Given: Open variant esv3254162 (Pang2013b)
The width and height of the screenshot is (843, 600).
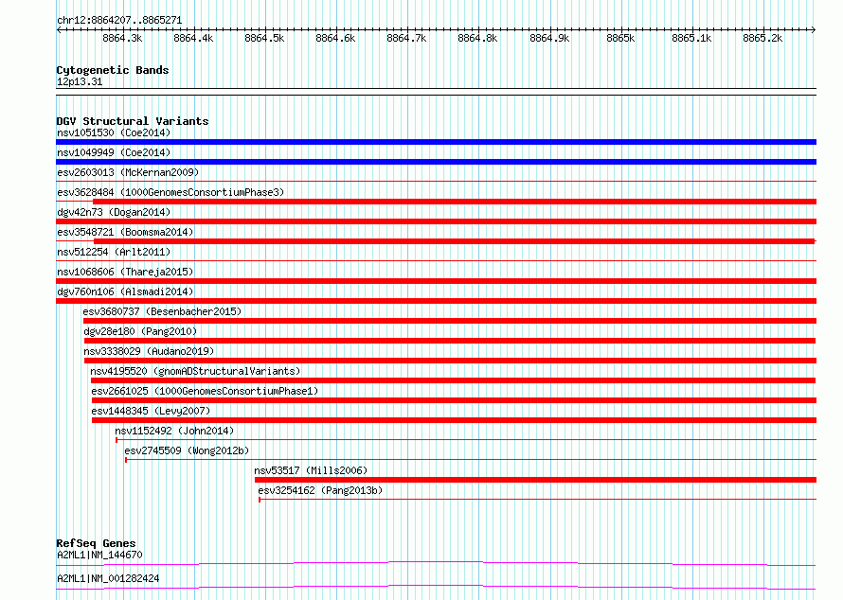Looking at the screenshot, I should [x=320, y=490].
